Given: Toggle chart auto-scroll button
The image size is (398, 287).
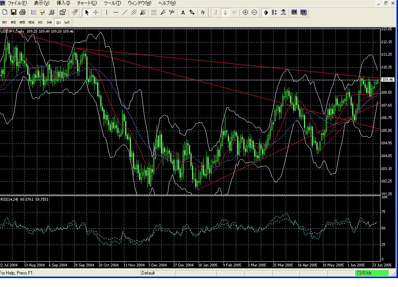Looking at the screenshot, I should coord(266,12).
